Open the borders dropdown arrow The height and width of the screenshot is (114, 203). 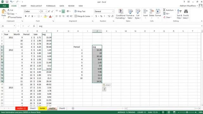pyautogui.click(x=41, y=16)
